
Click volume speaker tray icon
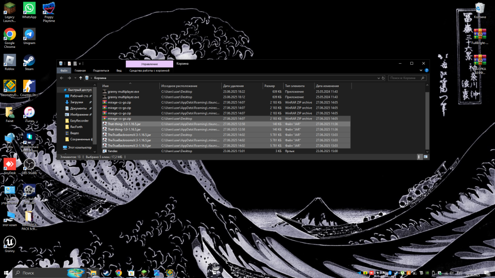[452, 273]
